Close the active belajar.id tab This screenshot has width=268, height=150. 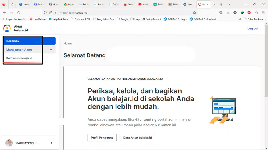pos(208,4)
